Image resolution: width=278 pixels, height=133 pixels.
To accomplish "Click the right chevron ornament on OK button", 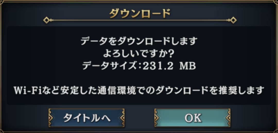I will pos(228,118).
